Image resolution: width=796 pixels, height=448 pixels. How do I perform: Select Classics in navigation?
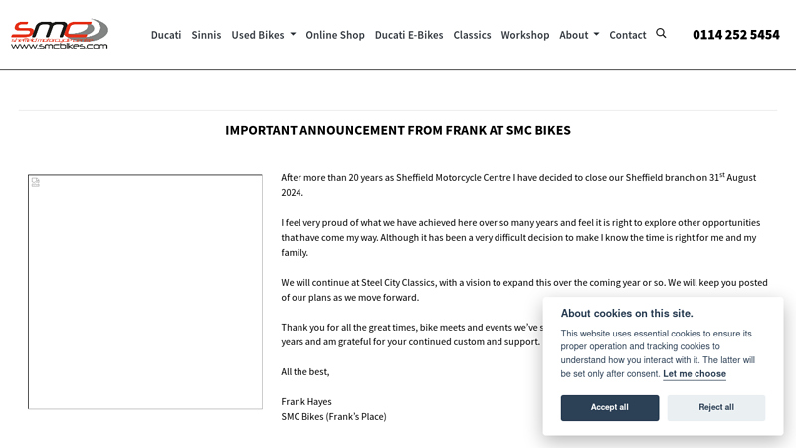(x=472, y=35)
